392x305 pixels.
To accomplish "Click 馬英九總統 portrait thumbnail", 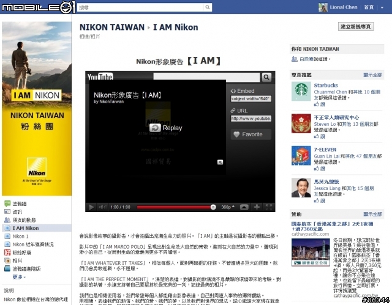I will tap(301, 188).
